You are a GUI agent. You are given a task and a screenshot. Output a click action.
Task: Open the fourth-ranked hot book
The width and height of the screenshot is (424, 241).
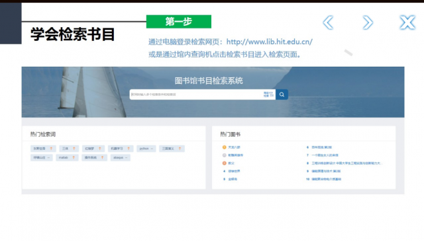tap(234, 171)
